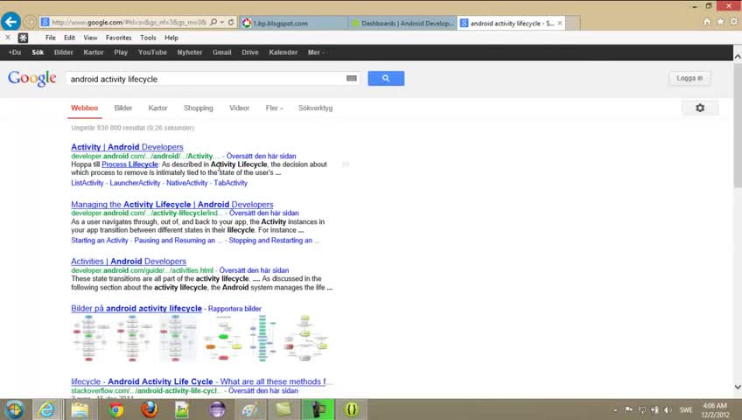Image resolution: width=742 pixels, height=420 pixels.
Task: Click the blue search magnifier button
Action: [x=386, y=79]
